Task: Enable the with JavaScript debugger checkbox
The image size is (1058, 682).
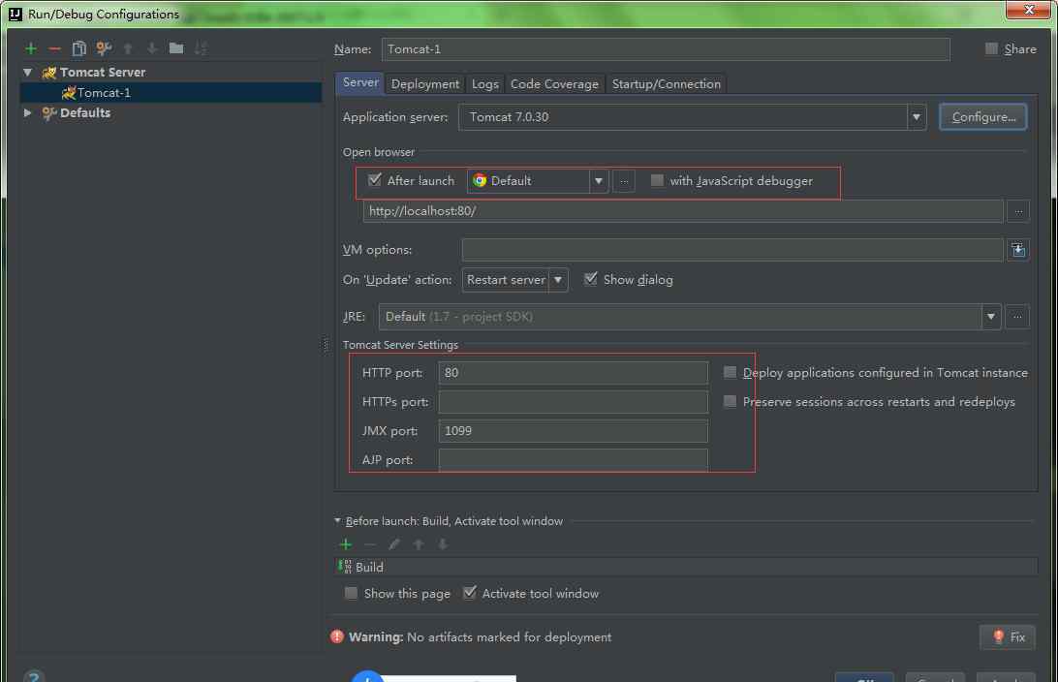Action: pyautogui.click(x=657, y=180)
